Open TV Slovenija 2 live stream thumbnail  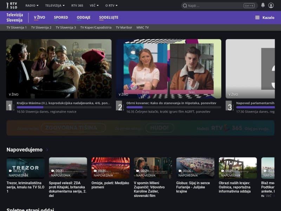pyautogui.click(x=169, y=69)
